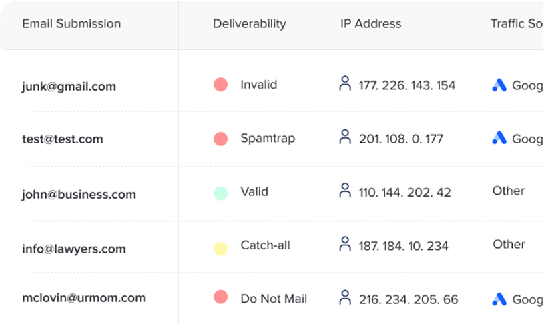Screen dimensions: 544x324
Task: Click the person icon beside 201. 108. 0. 177
Action: pos(345,137)
